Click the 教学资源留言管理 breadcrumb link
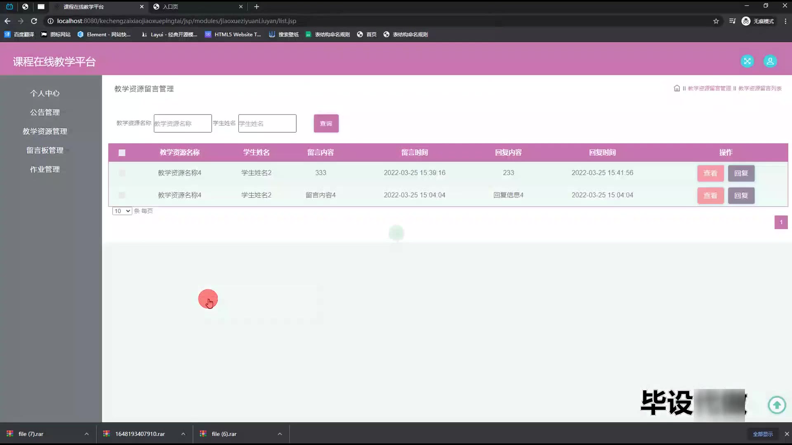Screen dimensions: 792x445 pos(709,88)
